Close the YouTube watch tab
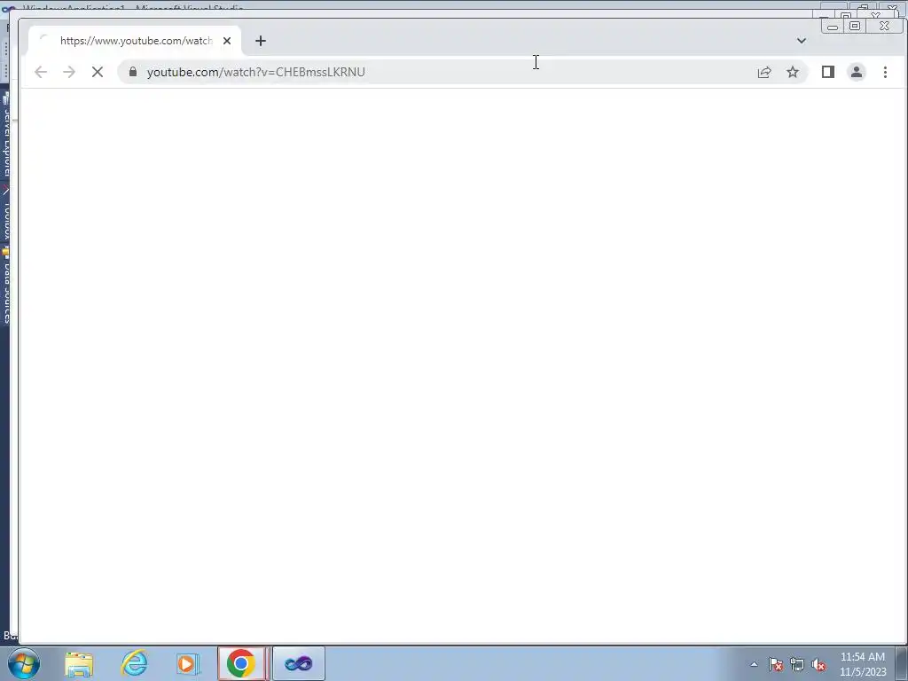Image resolution: width=908 pixels, height=681 pixels. pyautogui.click(x=227, y=41)
